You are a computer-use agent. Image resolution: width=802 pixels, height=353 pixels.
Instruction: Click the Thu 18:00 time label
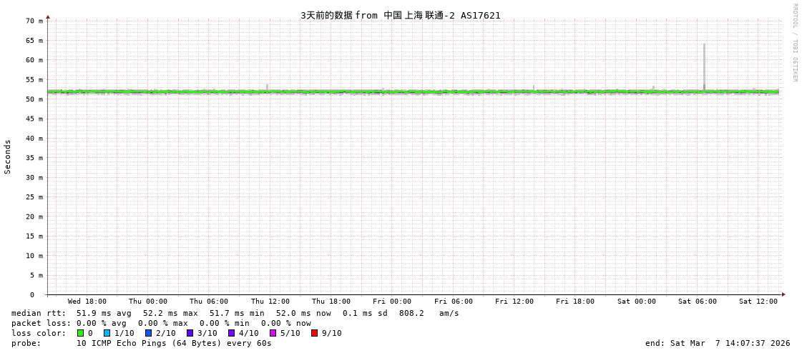(331, 302)
